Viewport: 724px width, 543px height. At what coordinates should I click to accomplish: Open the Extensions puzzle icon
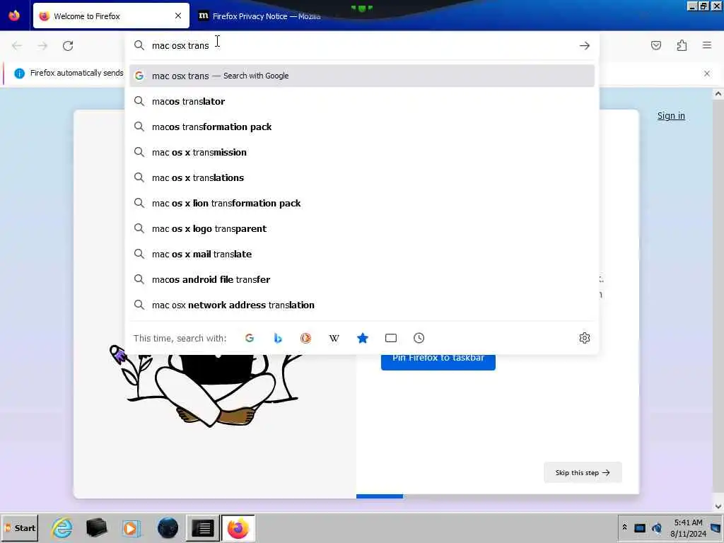[x=682, y=45]
